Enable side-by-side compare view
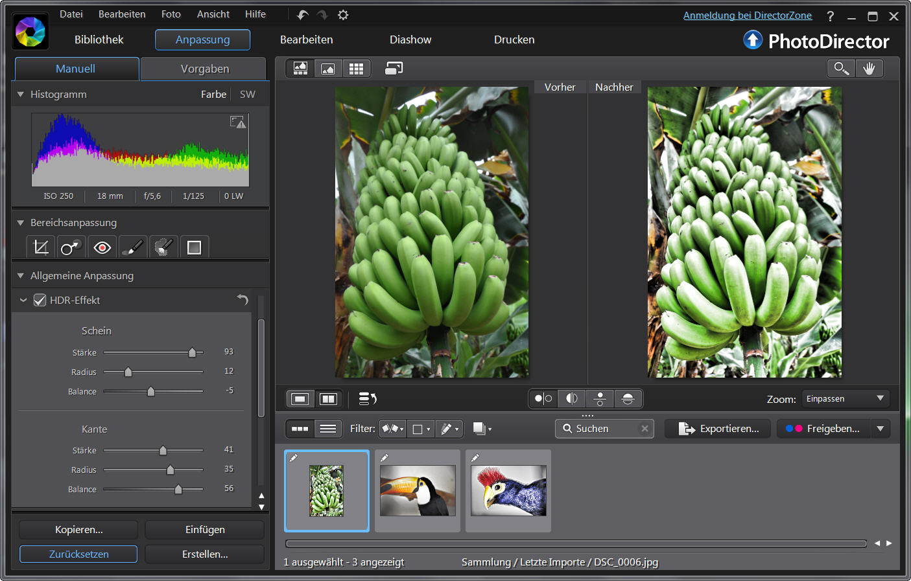The image size is (911, 581). click(329, 399)
